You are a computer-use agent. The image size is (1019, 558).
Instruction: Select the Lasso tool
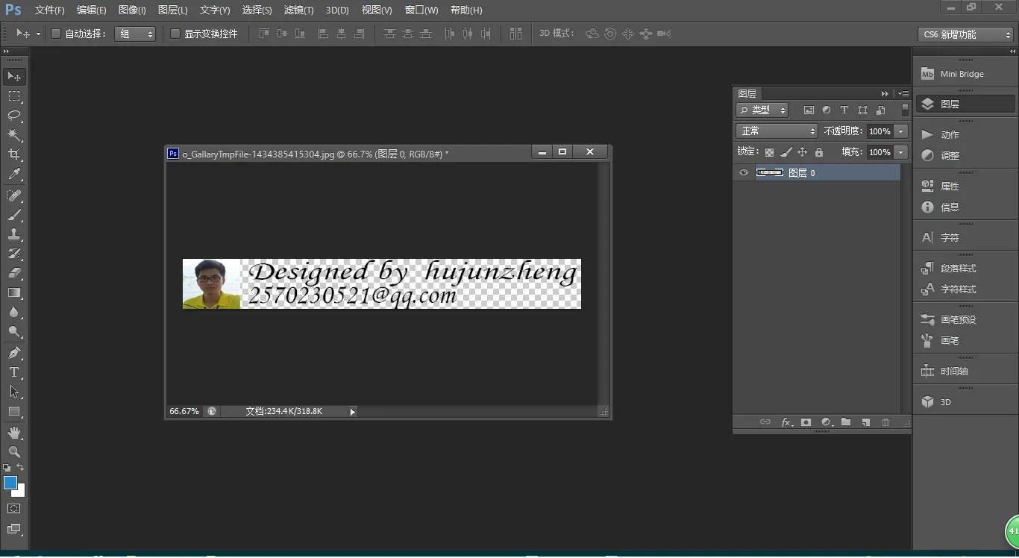pyautogui.click(x=14, y=116)
